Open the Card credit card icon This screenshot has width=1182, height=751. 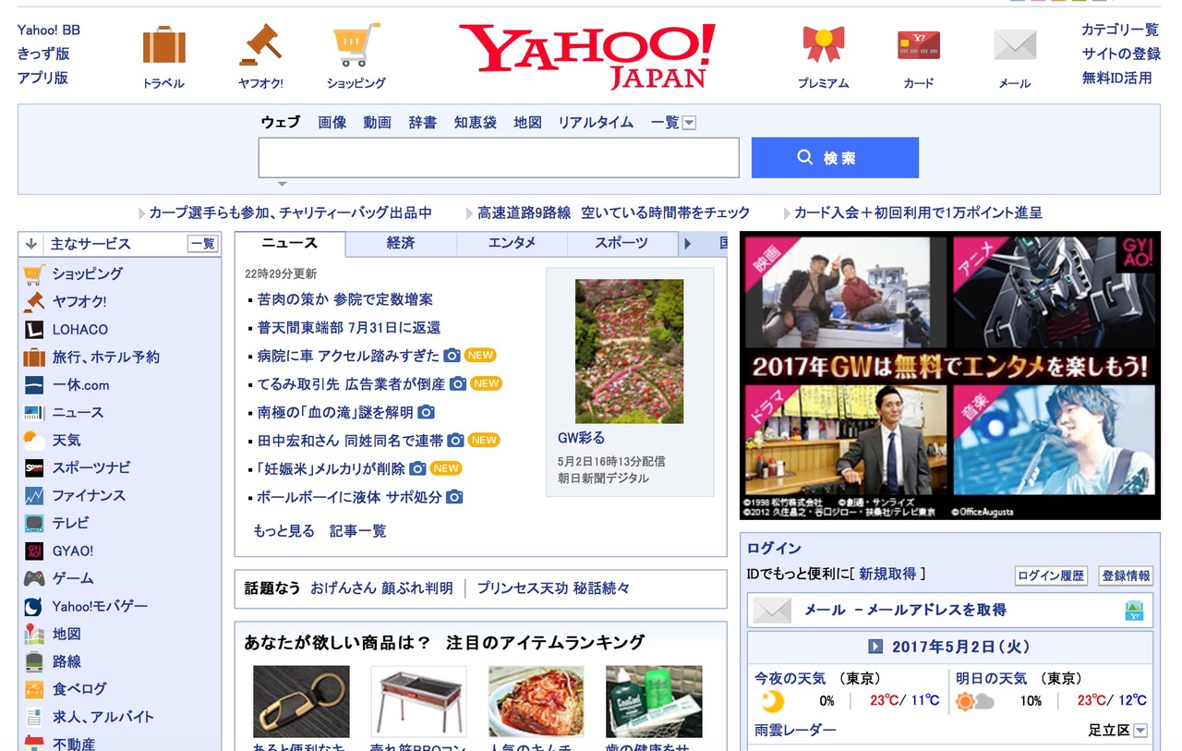point(919,45)
